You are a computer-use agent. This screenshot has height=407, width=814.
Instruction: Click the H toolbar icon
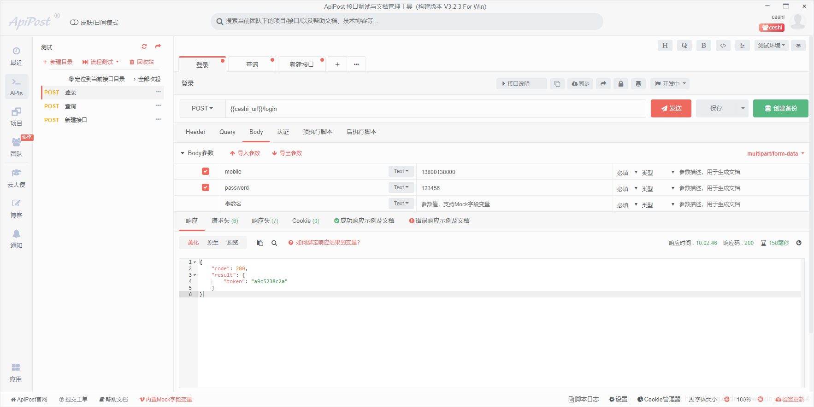point(665,46)
